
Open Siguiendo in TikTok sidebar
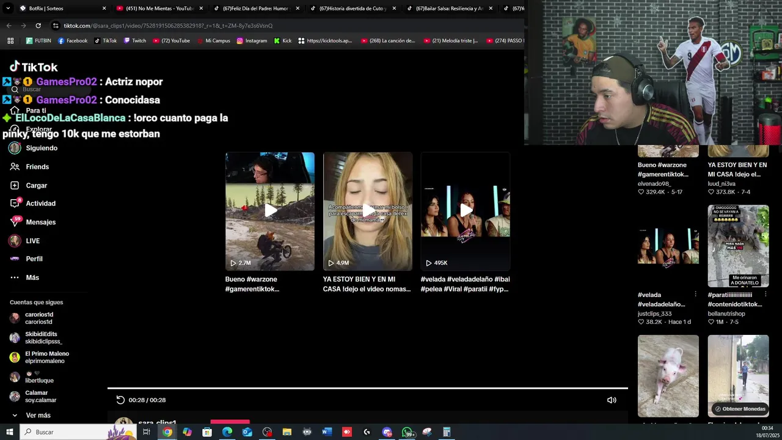pos(34,148)
